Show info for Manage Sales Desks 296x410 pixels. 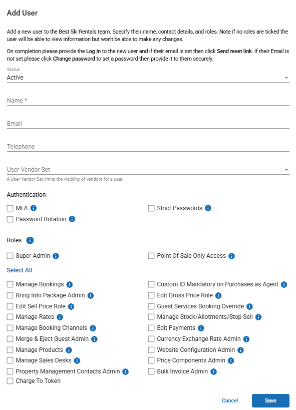pos(77,361)
